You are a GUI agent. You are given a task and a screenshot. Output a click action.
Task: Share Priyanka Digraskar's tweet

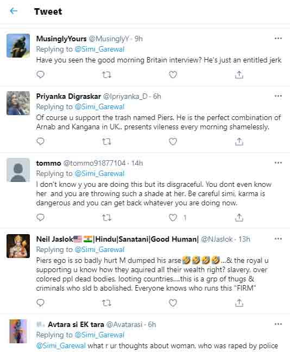click(239, 141)
